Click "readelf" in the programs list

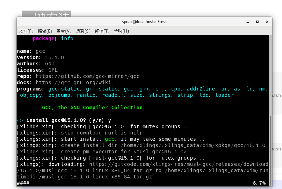(113, 95)
